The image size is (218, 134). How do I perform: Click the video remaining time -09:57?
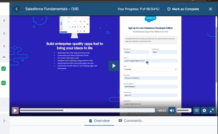pos(162,110)
